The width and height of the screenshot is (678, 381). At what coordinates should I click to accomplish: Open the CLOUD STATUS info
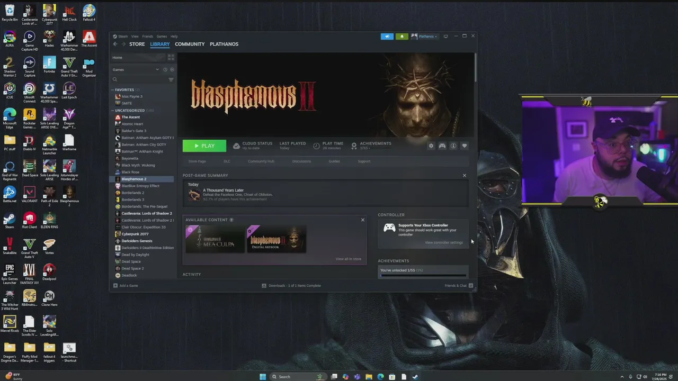coord(253,146)
